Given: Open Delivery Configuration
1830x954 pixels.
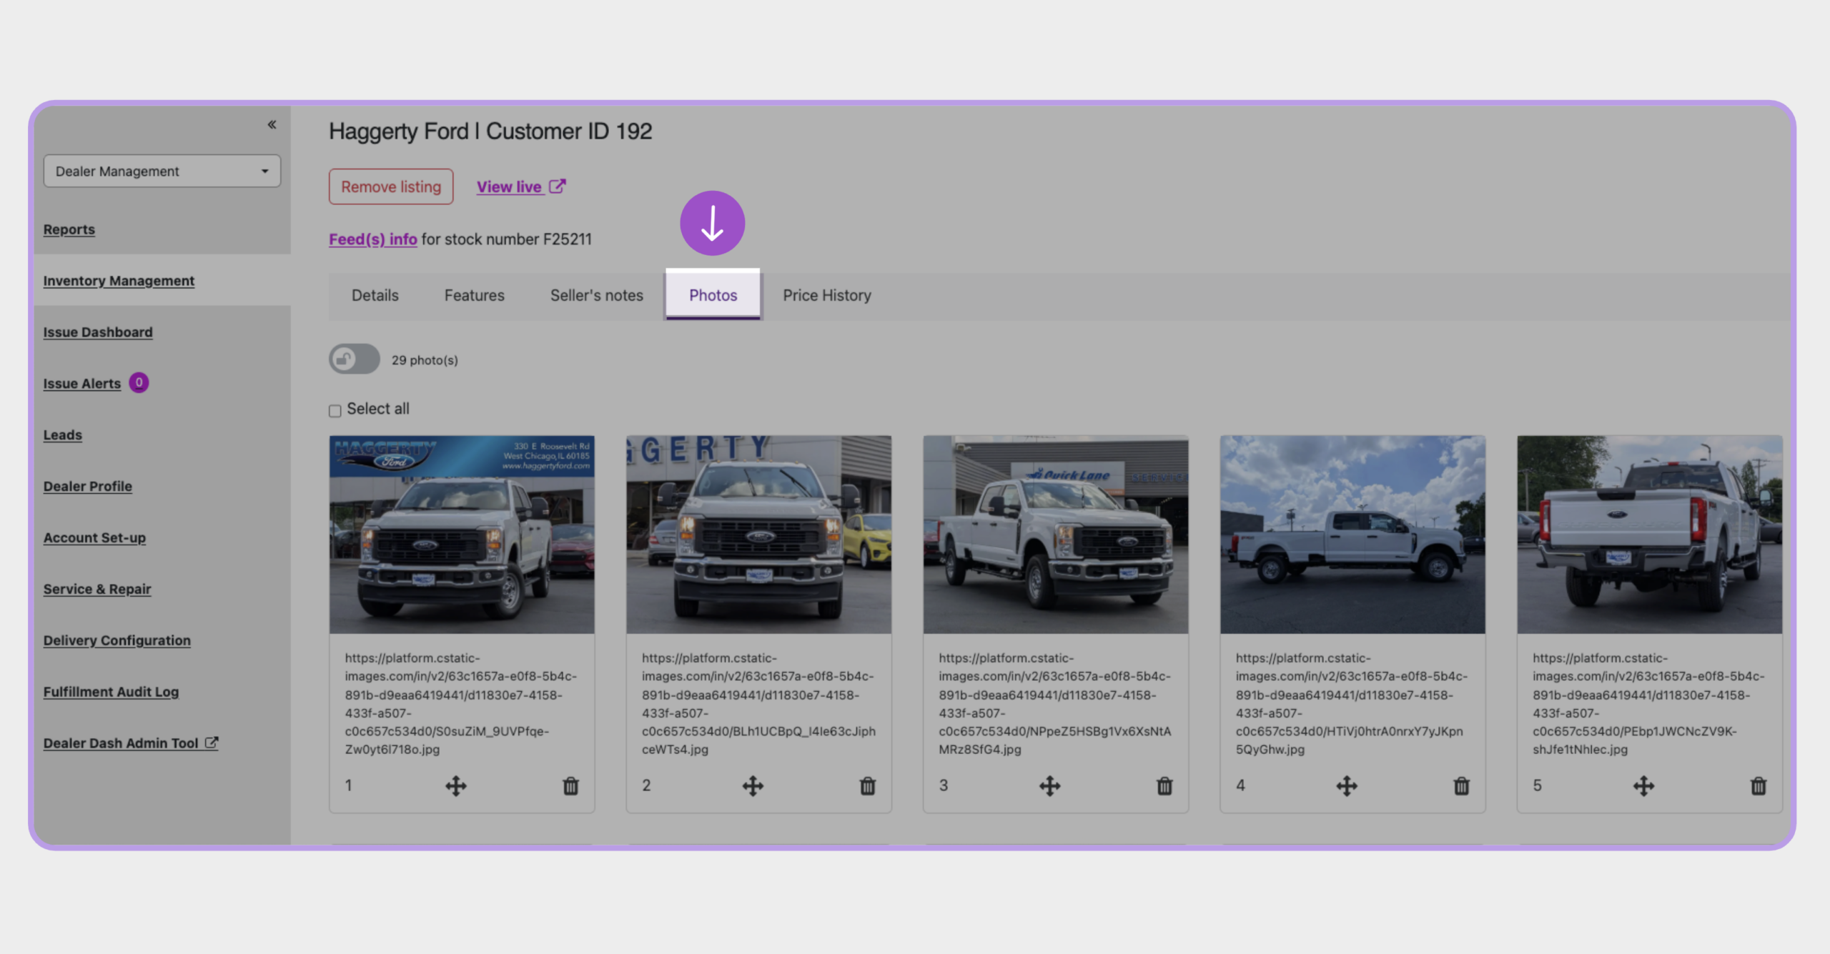Looking at the screenshot, I should pos(117,641).
